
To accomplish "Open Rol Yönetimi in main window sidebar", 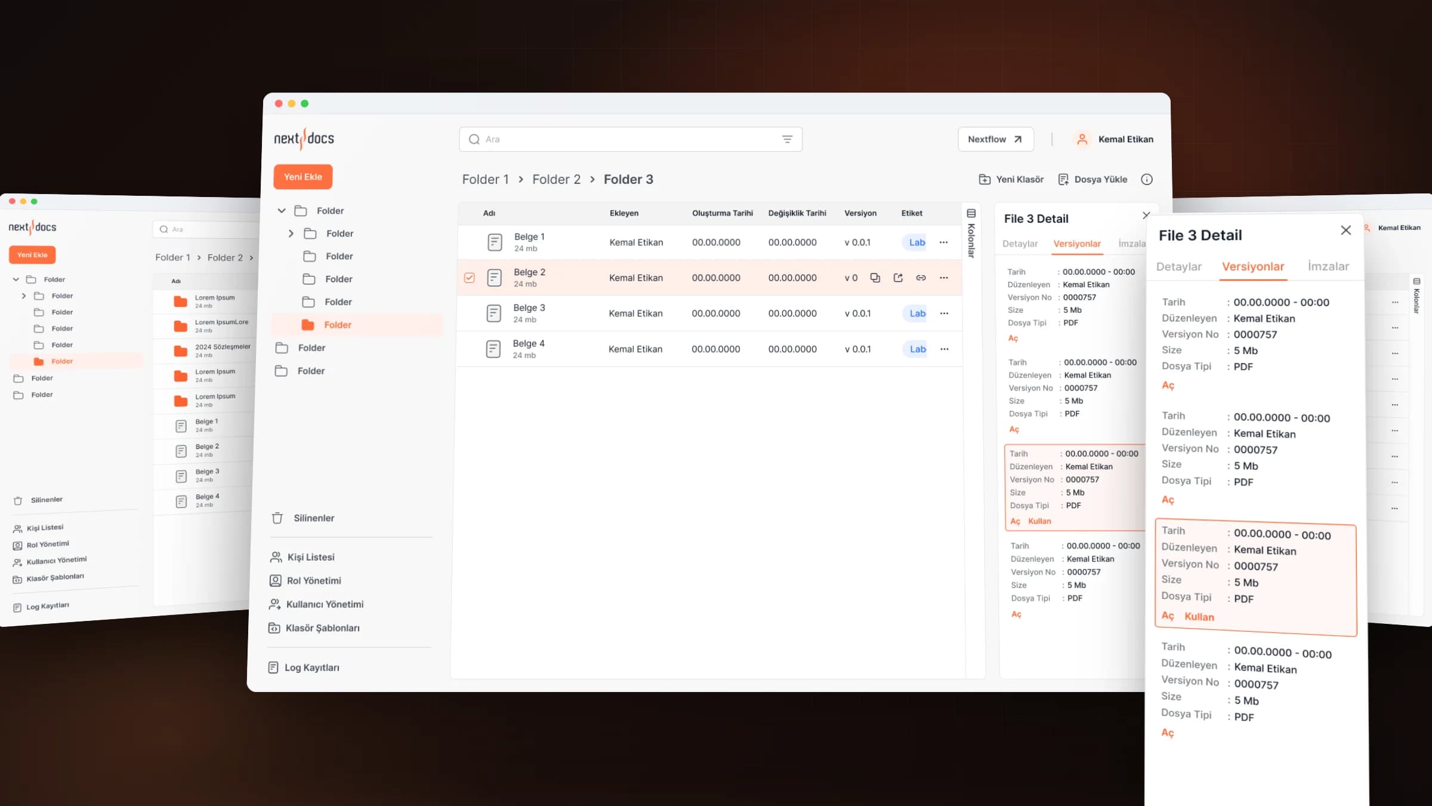I will 305,580.
